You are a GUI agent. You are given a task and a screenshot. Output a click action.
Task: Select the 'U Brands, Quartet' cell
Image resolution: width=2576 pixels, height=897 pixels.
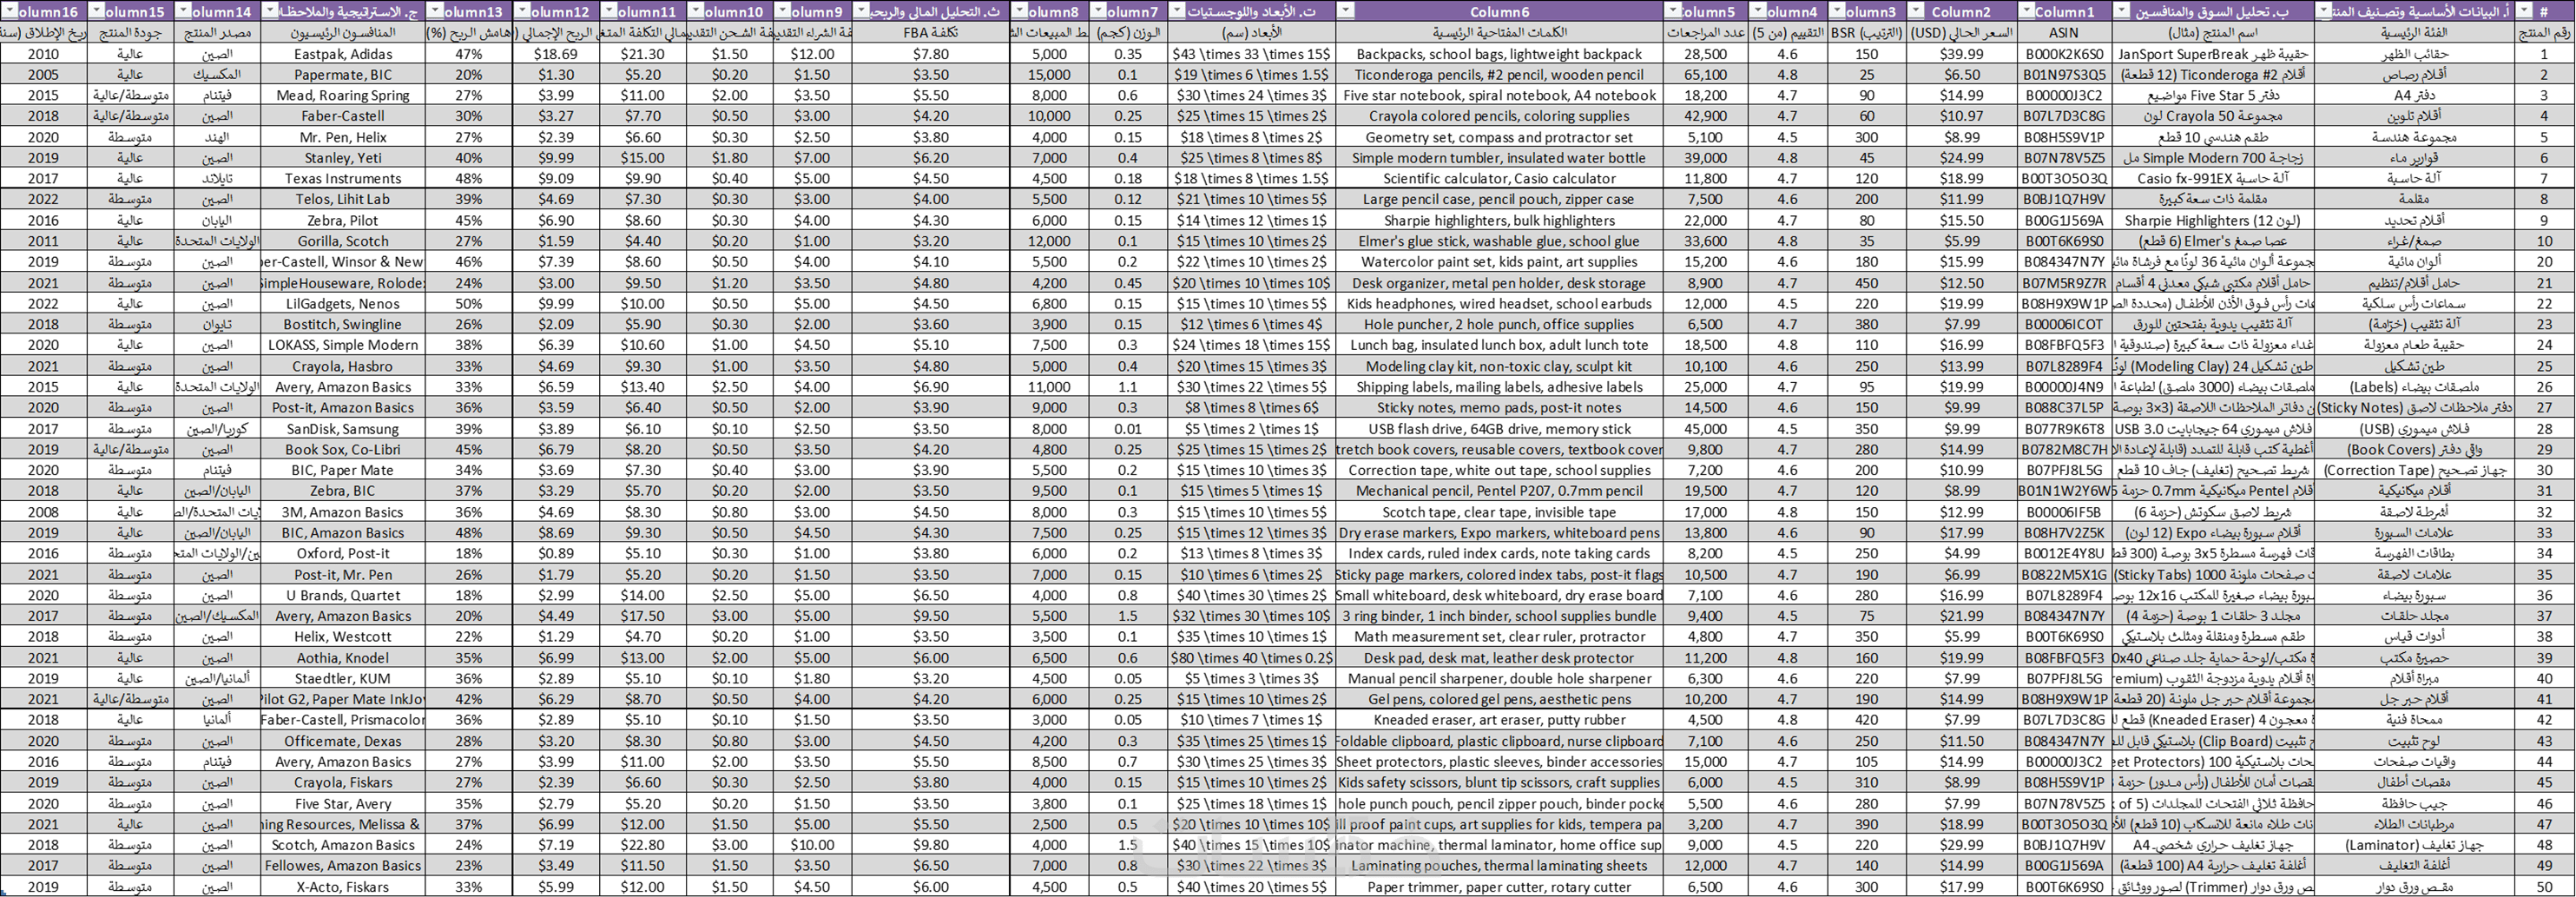click(x=342, y=595)
